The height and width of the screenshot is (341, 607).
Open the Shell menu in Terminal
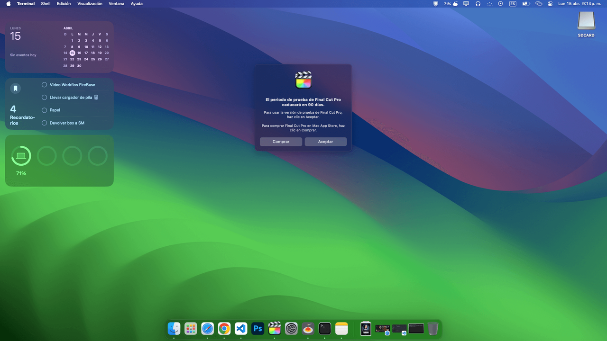[46, 3]
